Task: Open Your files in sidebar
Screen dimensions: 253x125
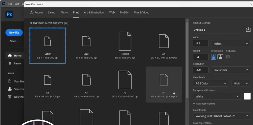Action: [x=16, y=81]
